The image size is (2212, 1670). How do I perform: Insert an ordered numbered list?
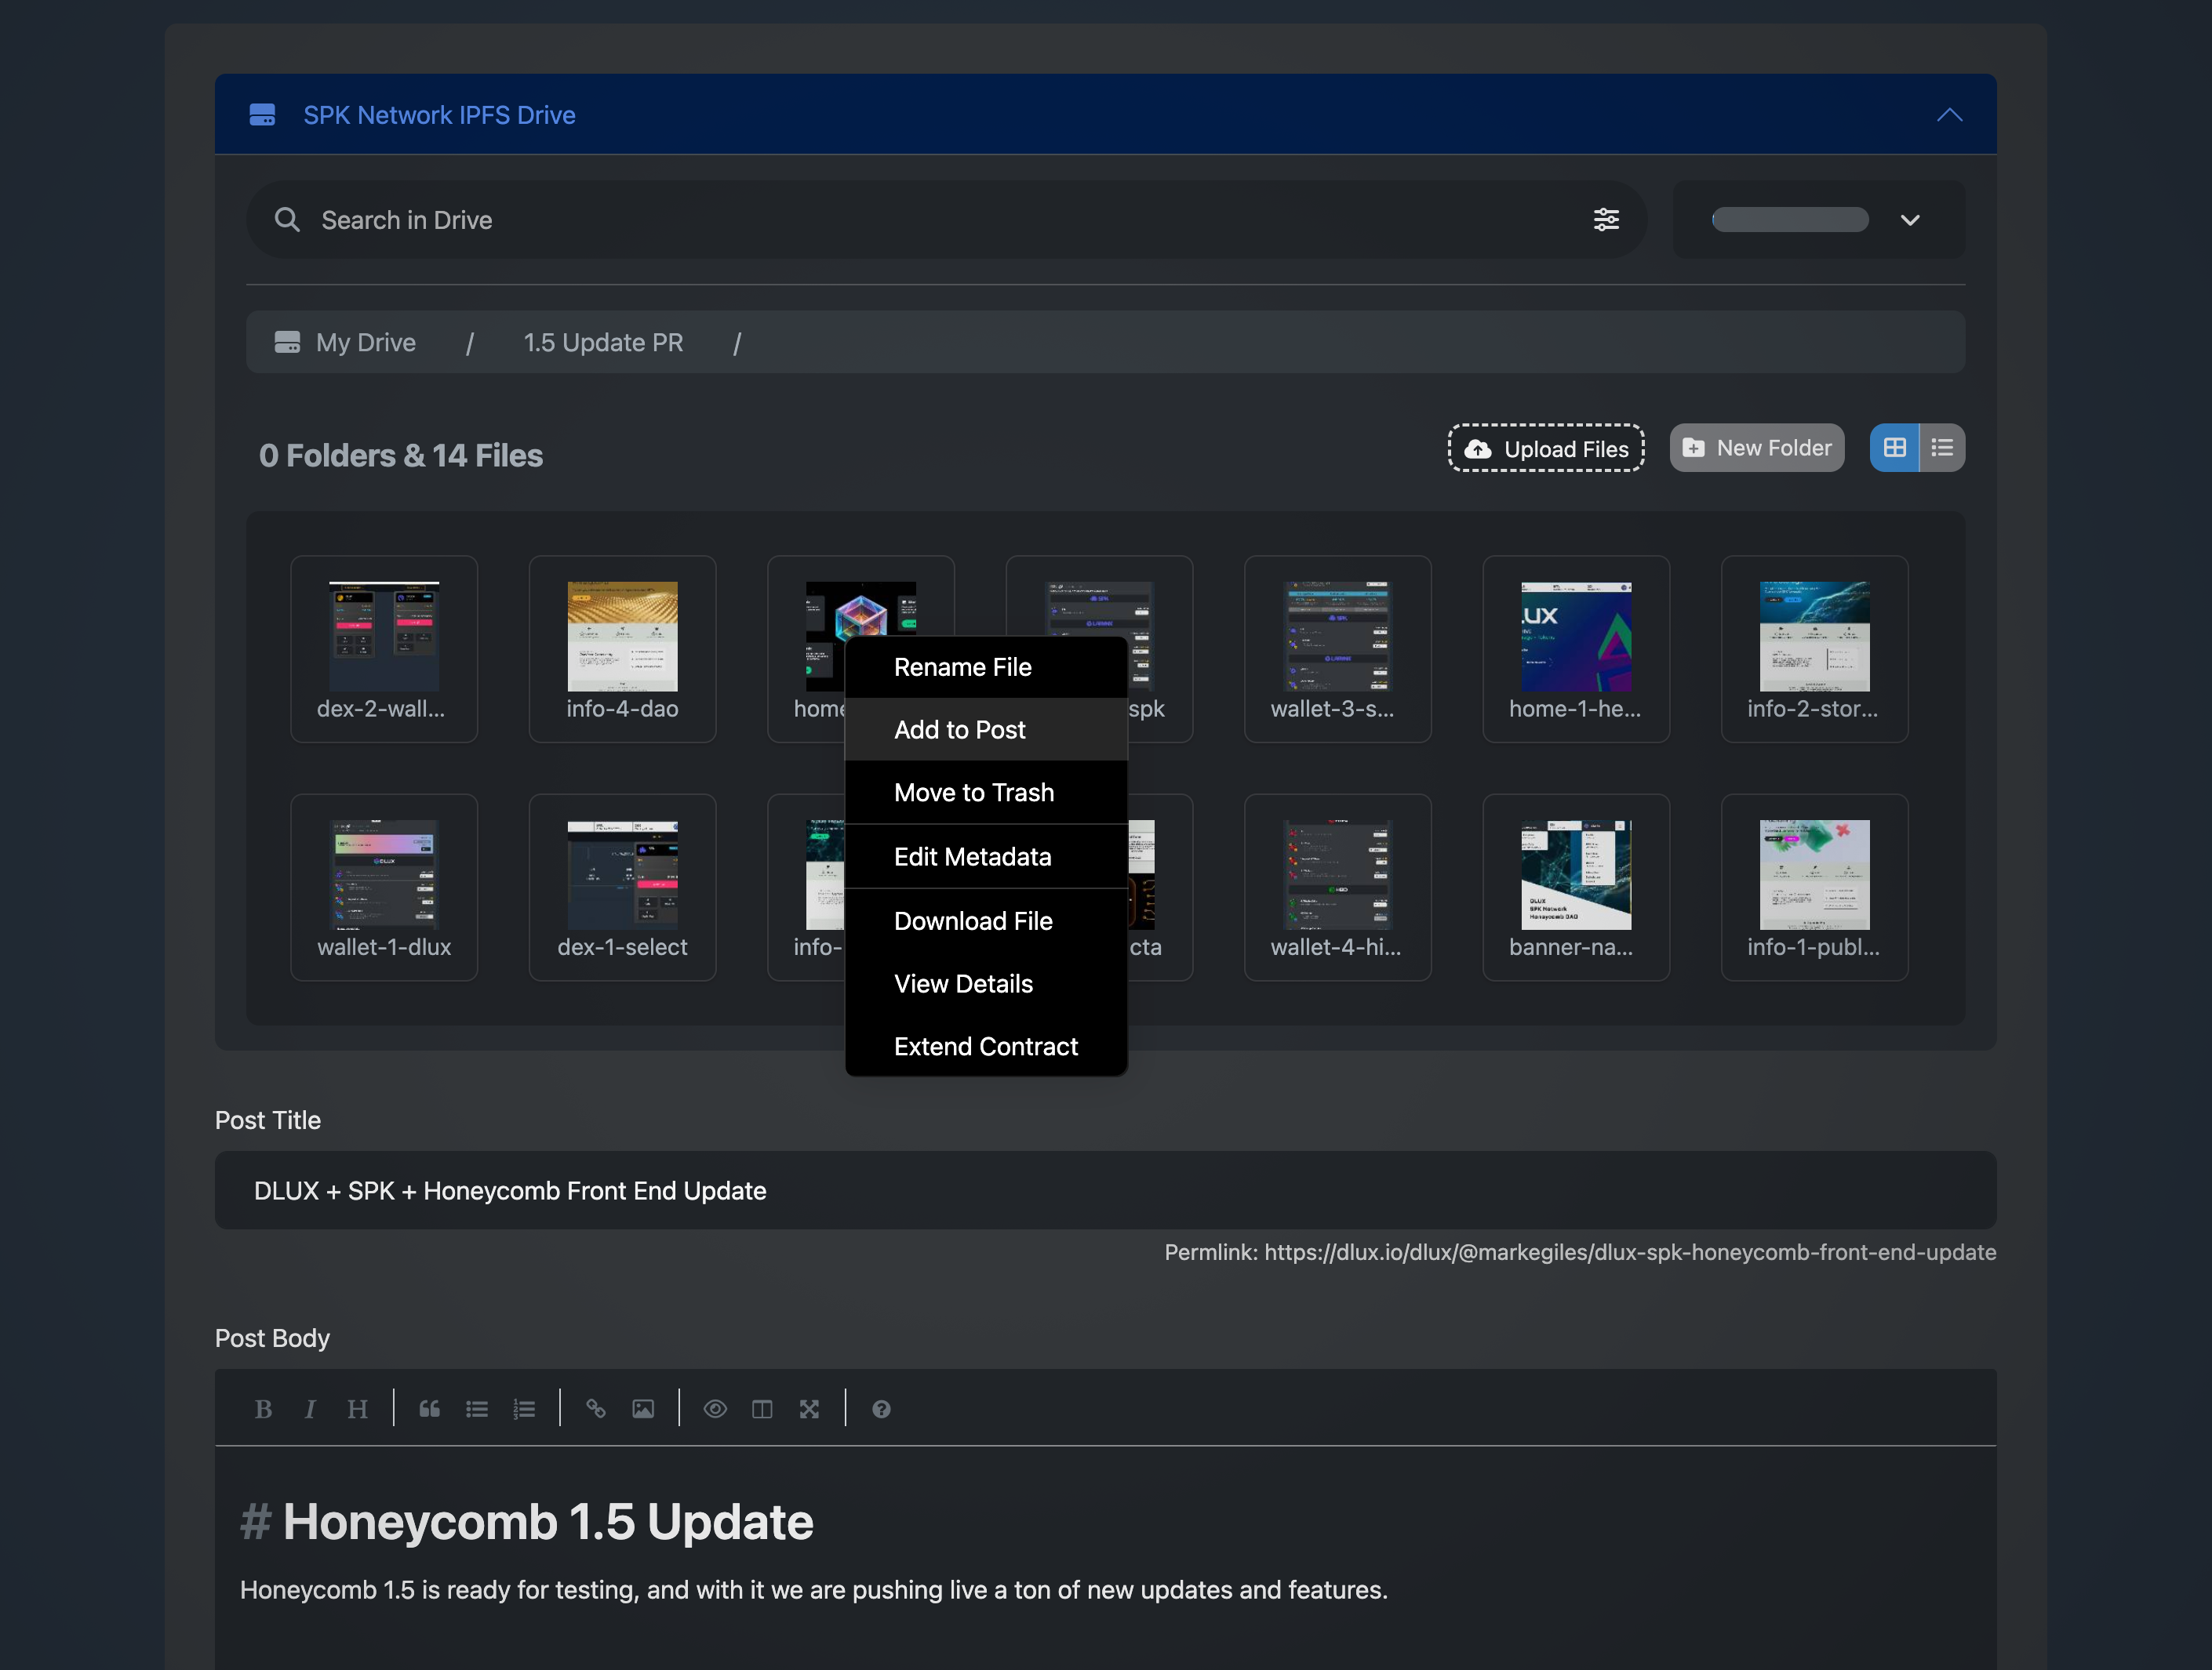point(524,1410)
